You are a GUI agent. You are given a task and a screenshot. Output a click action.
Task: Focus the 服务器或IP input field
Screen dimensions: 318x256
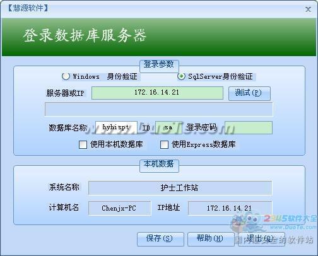pos(157,93)
